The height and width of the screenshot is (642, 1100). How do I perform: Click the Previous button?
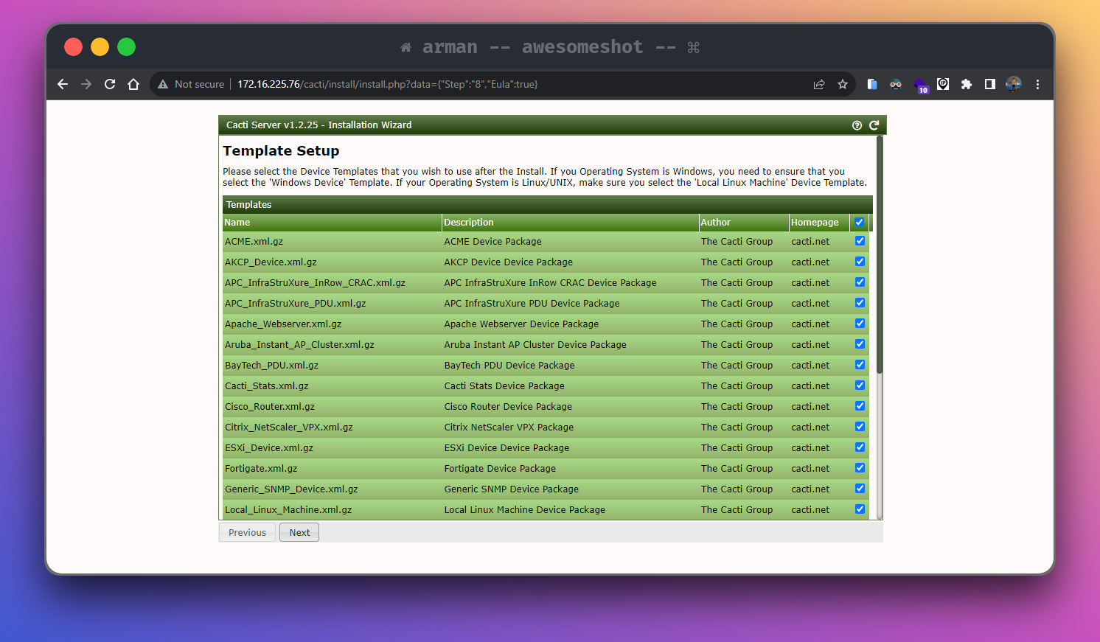click(x=247, y=532)
